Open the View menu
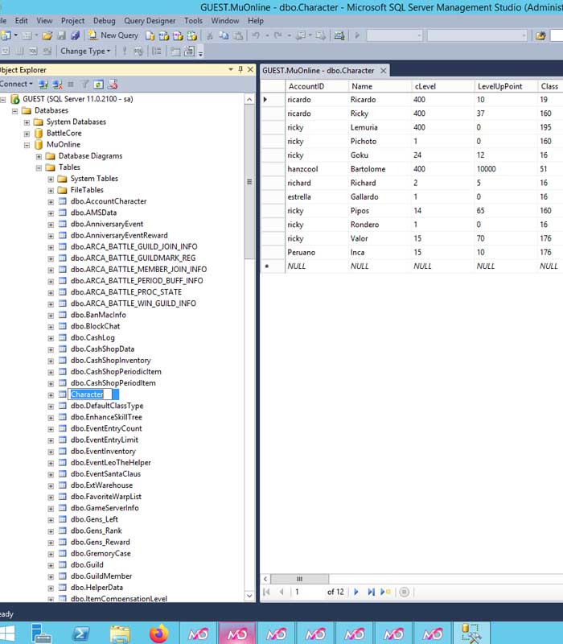The image size is (563, 644). (x=44, y=21)
